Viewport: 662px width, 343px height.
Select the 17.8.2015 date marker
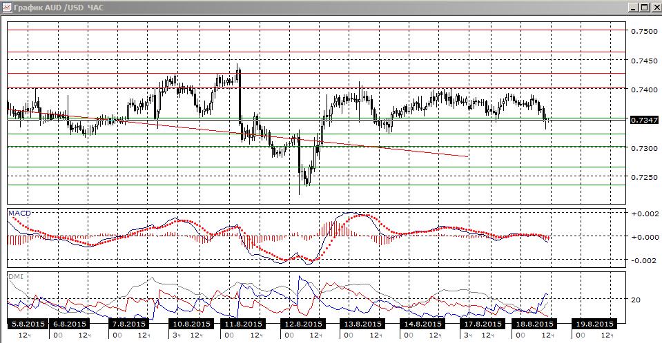point(483,324)
